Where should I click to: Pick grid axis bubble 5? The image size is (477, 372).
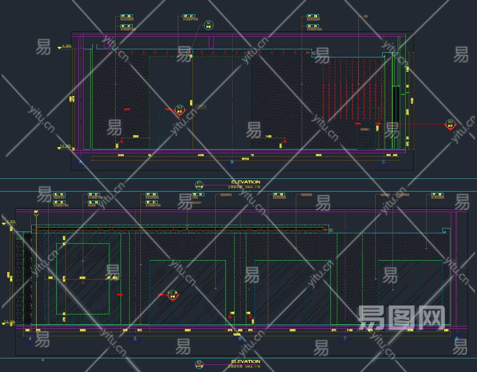(x=135, y=338)
